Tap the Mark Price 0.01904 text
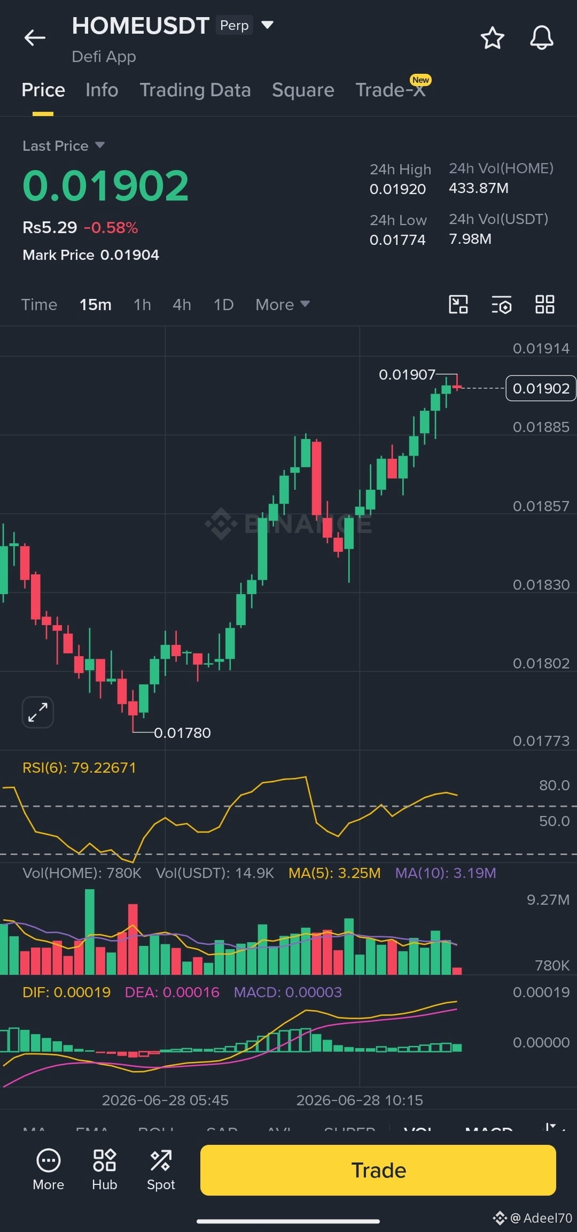577x1232 pixels. (91, 255)
